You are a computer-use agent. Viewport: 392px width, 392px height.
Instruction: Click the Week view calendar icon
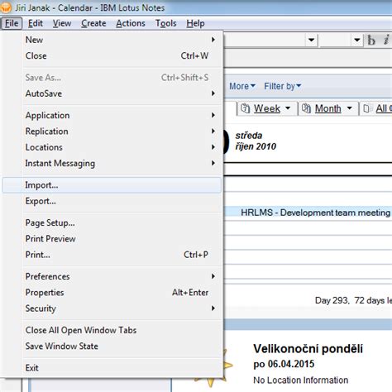245,108
